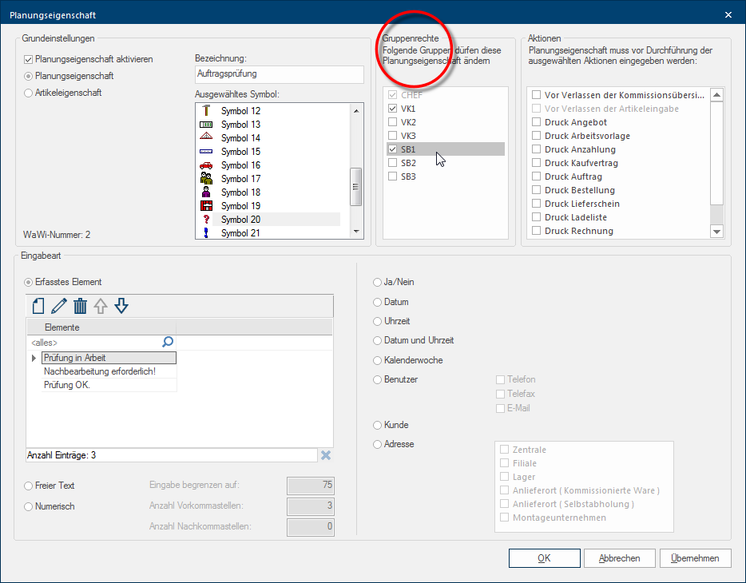Move element down with arrow icon
Image resolution: width=746 pixels, height=583 pixels.
click(x=121, y=305)
